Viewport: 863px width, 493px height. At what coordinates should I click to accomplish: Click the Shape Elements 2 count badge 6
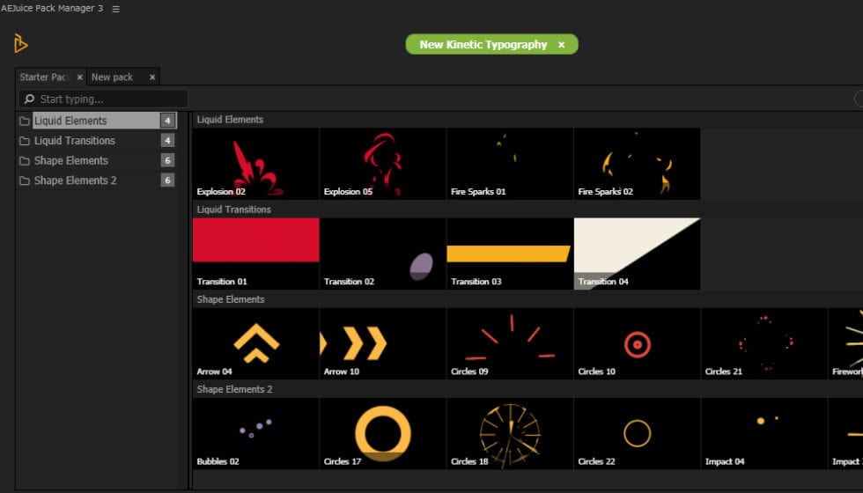point(168,180)
